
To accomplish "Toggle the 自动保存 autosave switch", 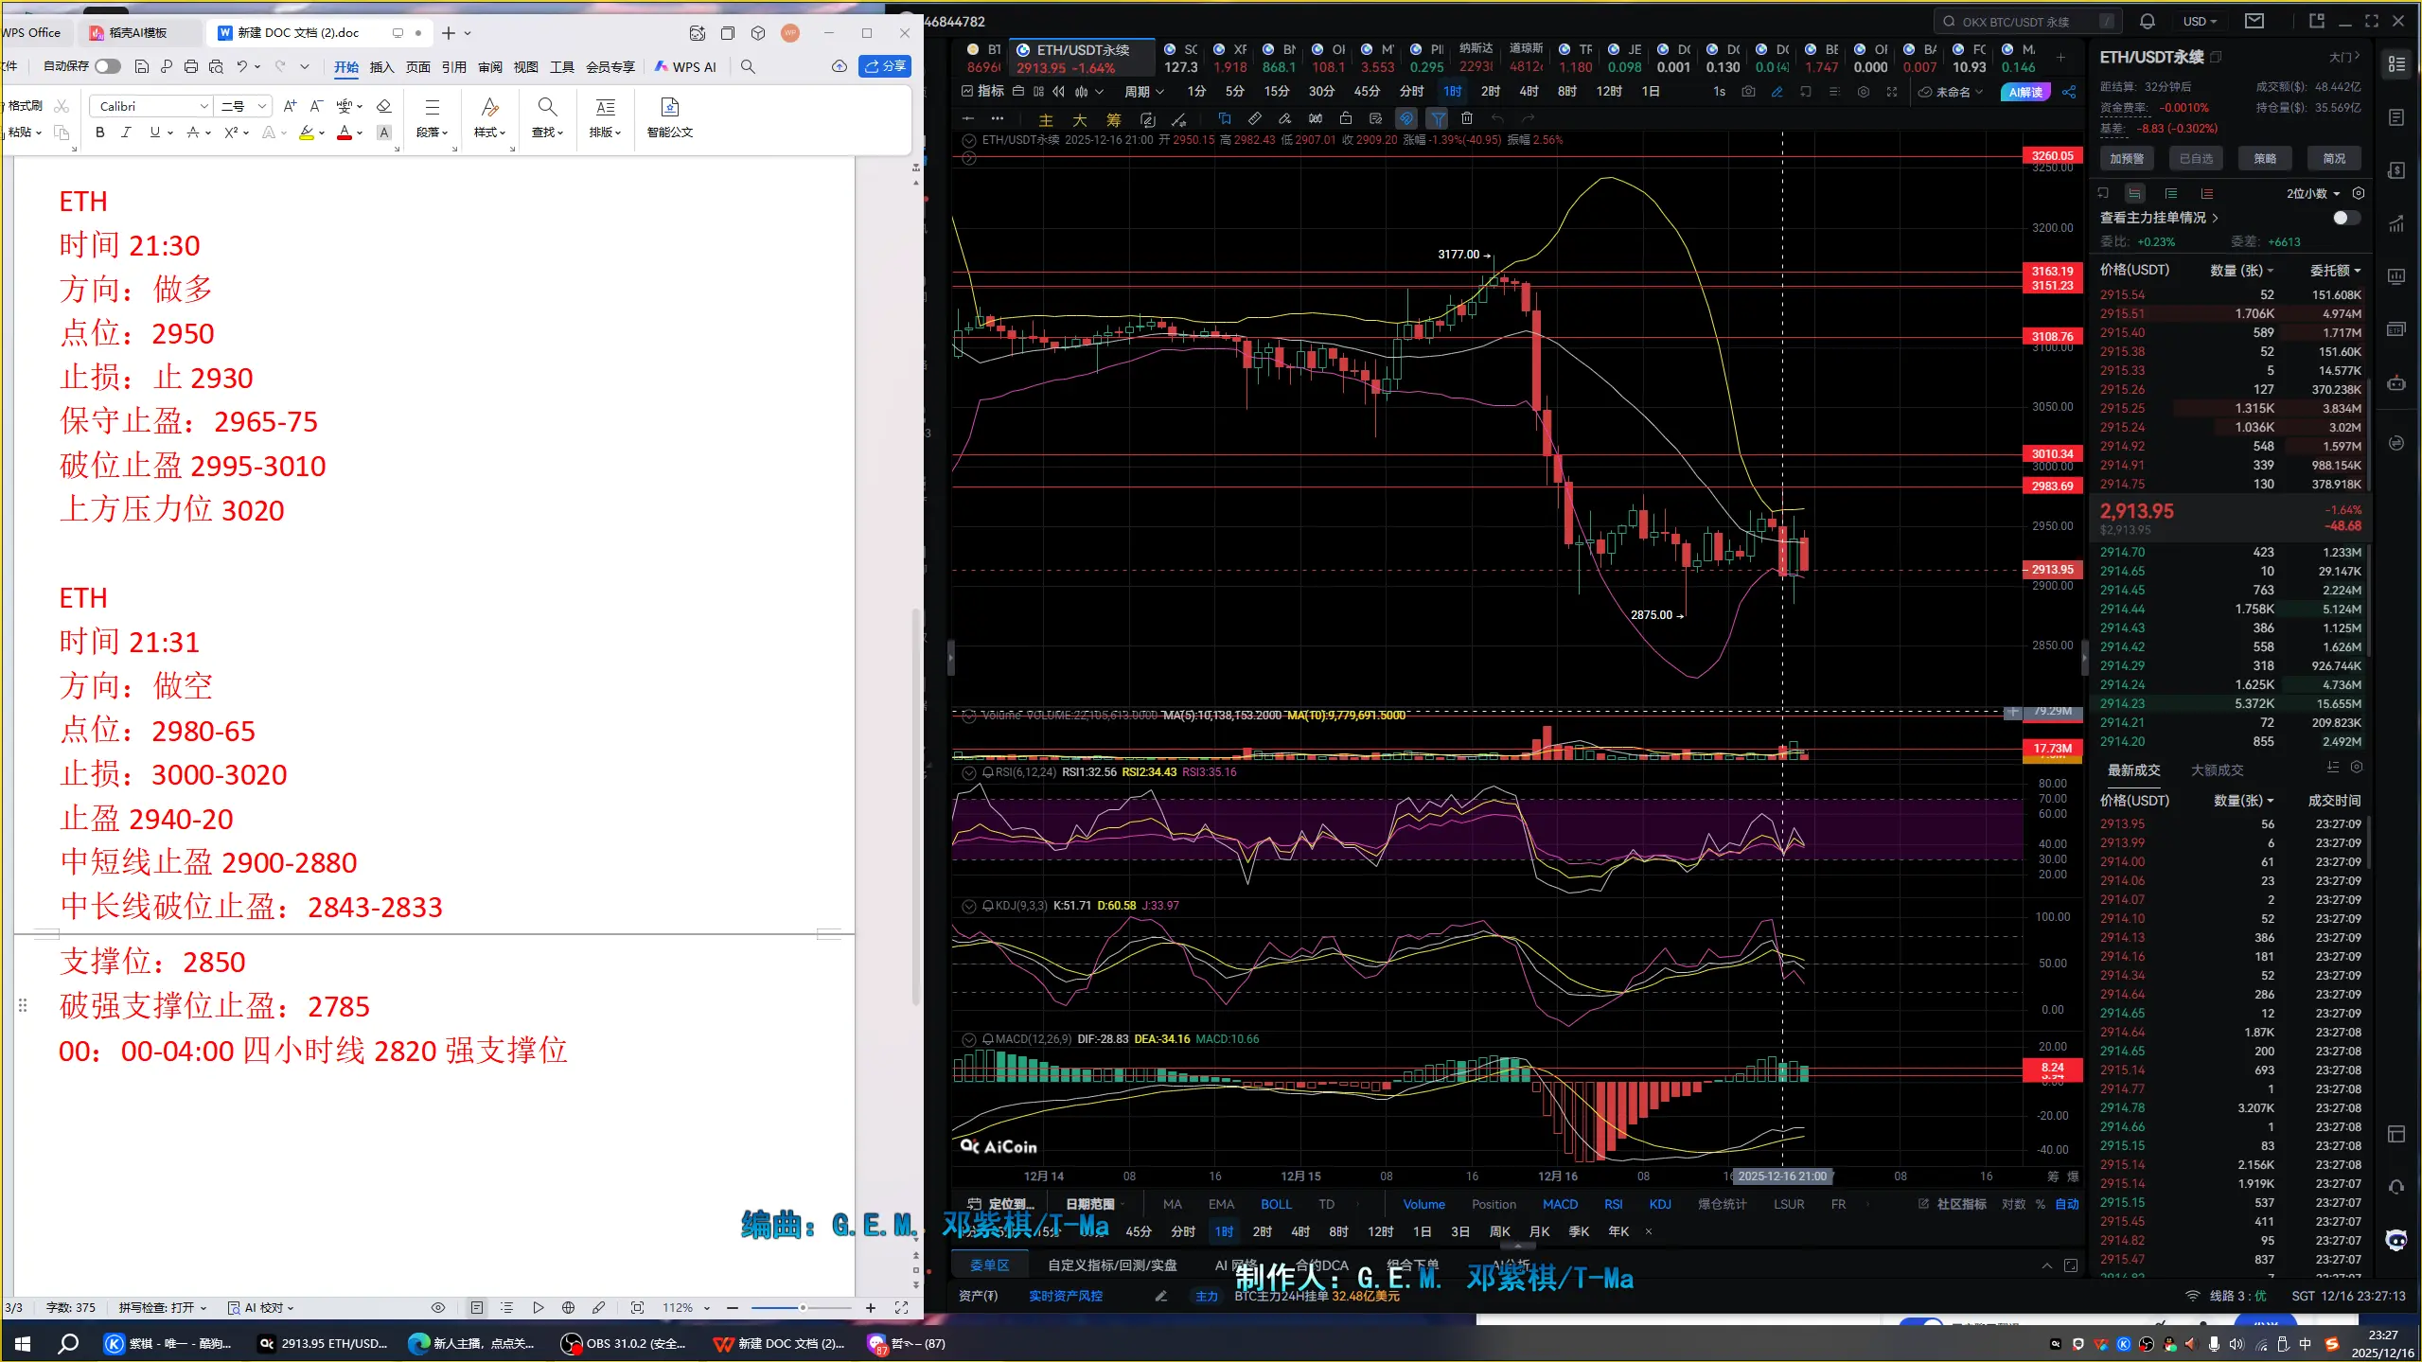I will click(x=108, y=66).
